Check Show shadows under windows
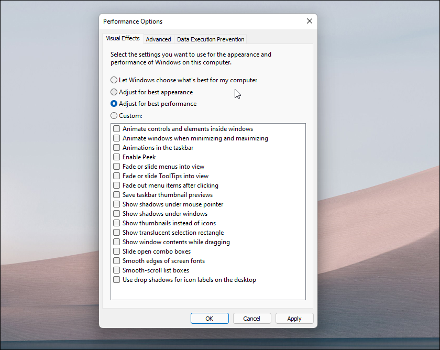 point(116,214)
